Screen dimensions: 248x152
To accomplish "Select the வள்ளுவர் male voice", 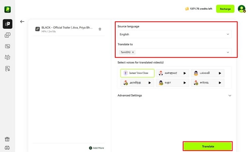I will coord(173,73).
